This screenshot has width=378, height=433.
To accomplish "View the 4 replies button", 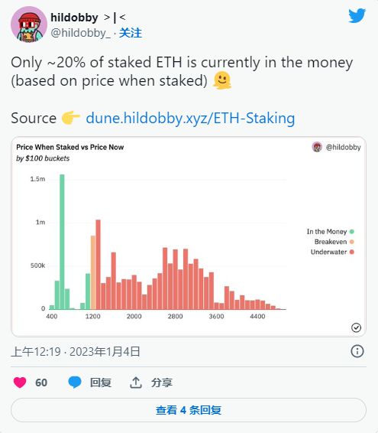I will (x=189, y=410).
